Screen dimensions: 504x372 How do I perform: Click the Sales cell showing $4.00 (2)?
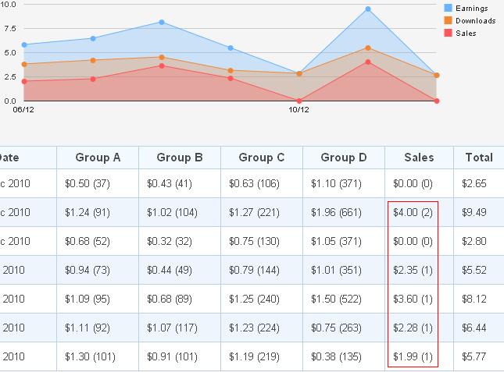[x=413, y=212]
